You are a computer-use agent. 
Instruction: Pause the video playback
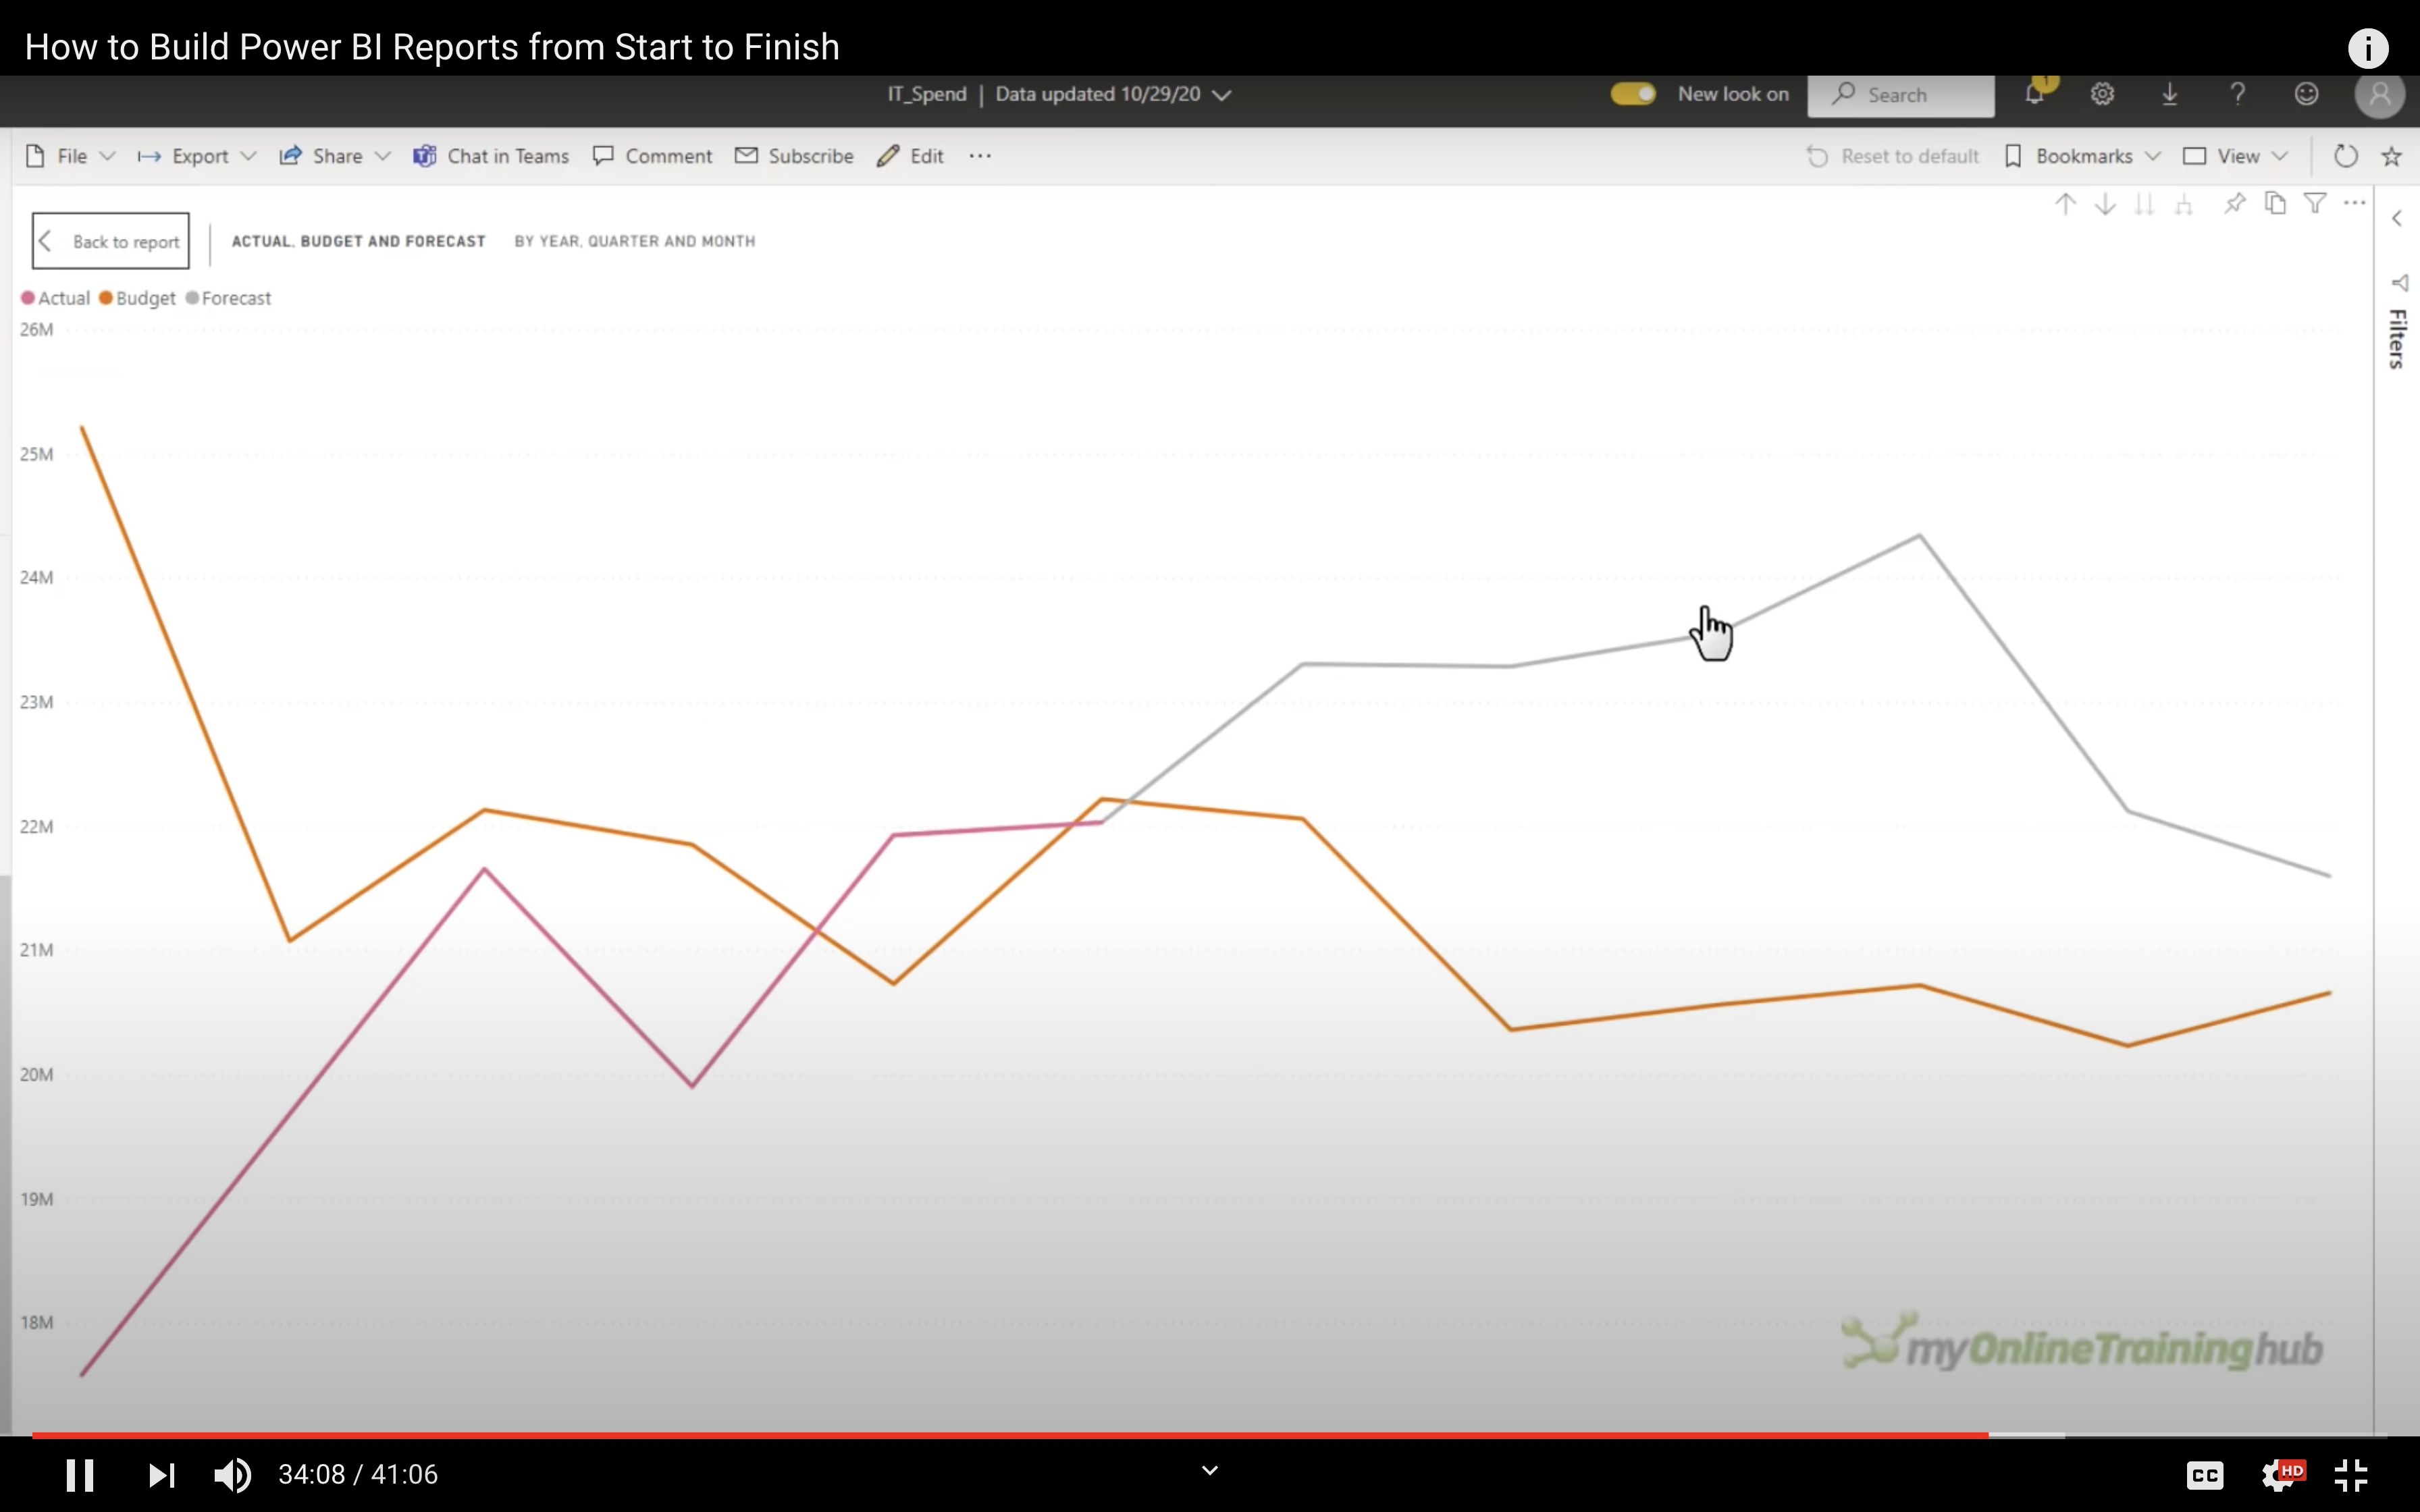tap(80, 1475)
